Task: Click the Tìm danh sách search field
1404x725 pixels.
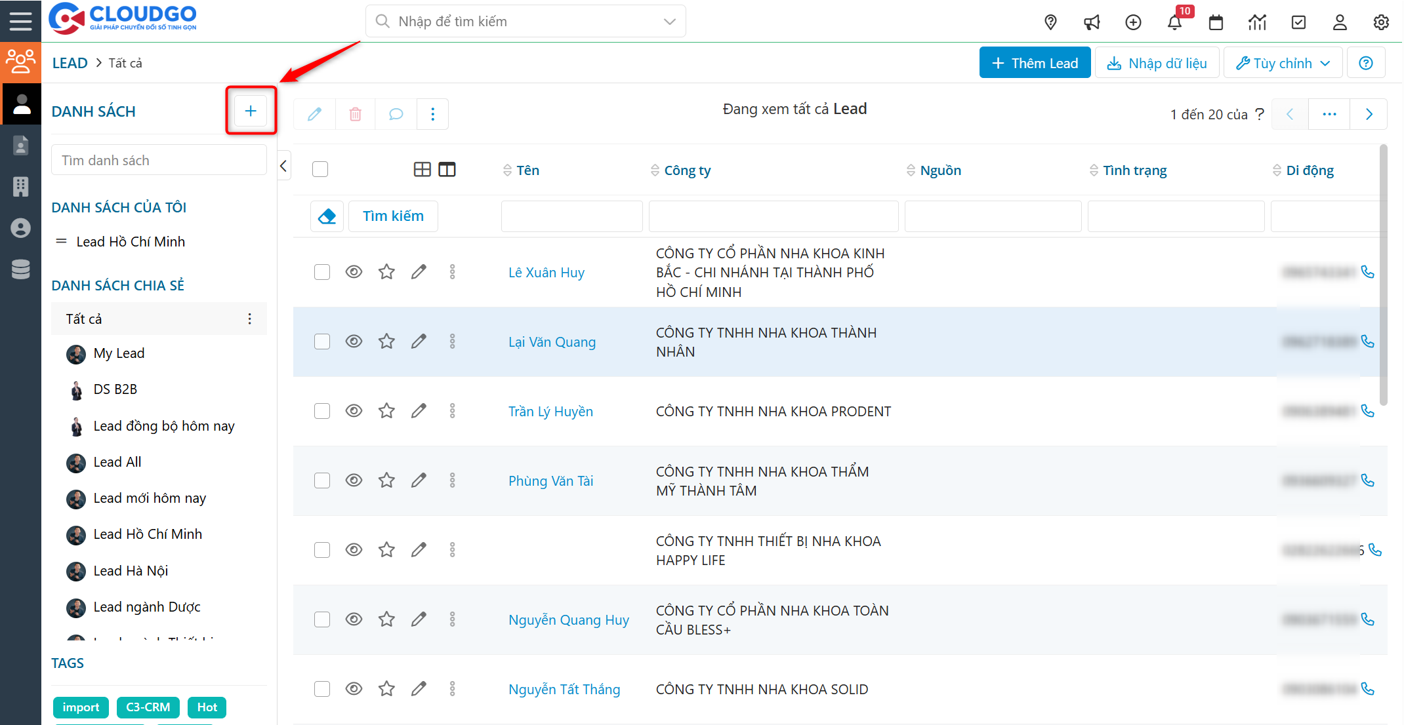Action: [159, 161]
